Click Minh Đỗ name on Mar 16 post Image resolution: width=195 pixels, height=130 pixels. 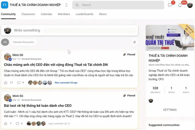coord(18,55)
